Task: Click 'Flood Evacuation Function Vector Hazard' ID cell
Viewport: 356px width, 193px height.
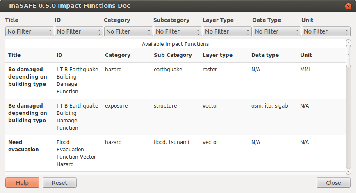Action: pyautogui.click(x=76, y=153)
